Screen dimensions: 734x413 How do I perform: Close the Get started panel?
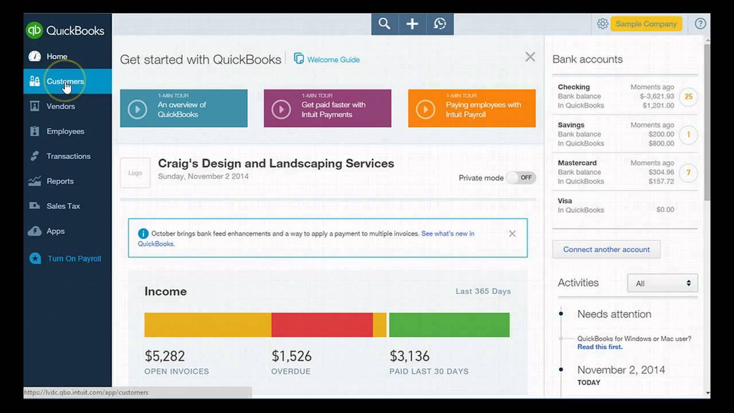point(530,57)
